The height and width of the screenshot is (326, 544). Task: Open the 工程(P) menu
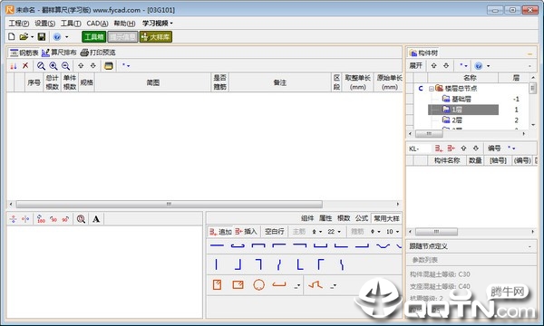click(x=19, y=24)
